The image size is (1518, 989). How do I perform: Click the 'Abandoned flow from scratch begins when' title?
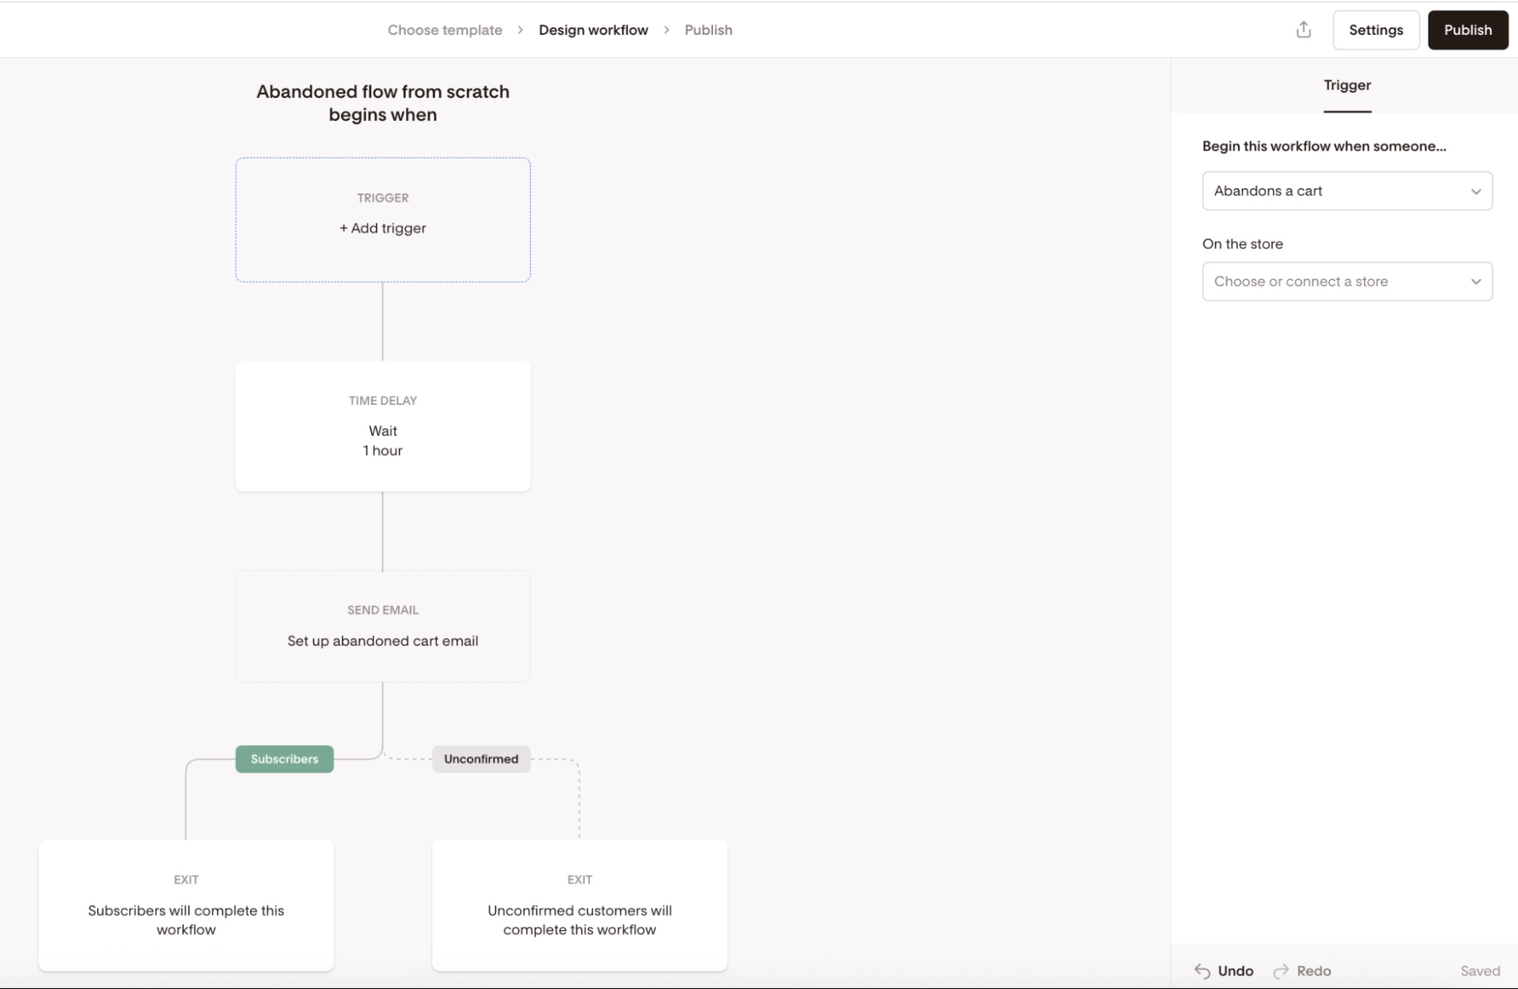coord(383,103)
